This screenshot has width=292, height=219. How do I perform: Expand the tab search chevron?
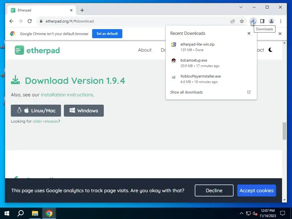[241, 7]
